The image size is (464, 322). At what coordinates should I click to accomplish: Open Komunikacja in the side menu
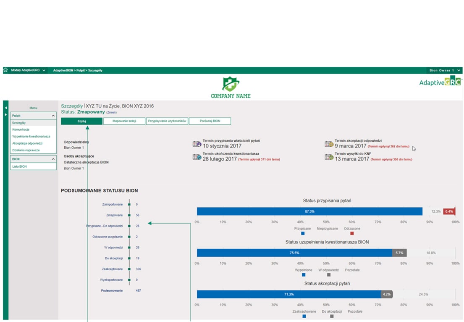pos(21,129)
